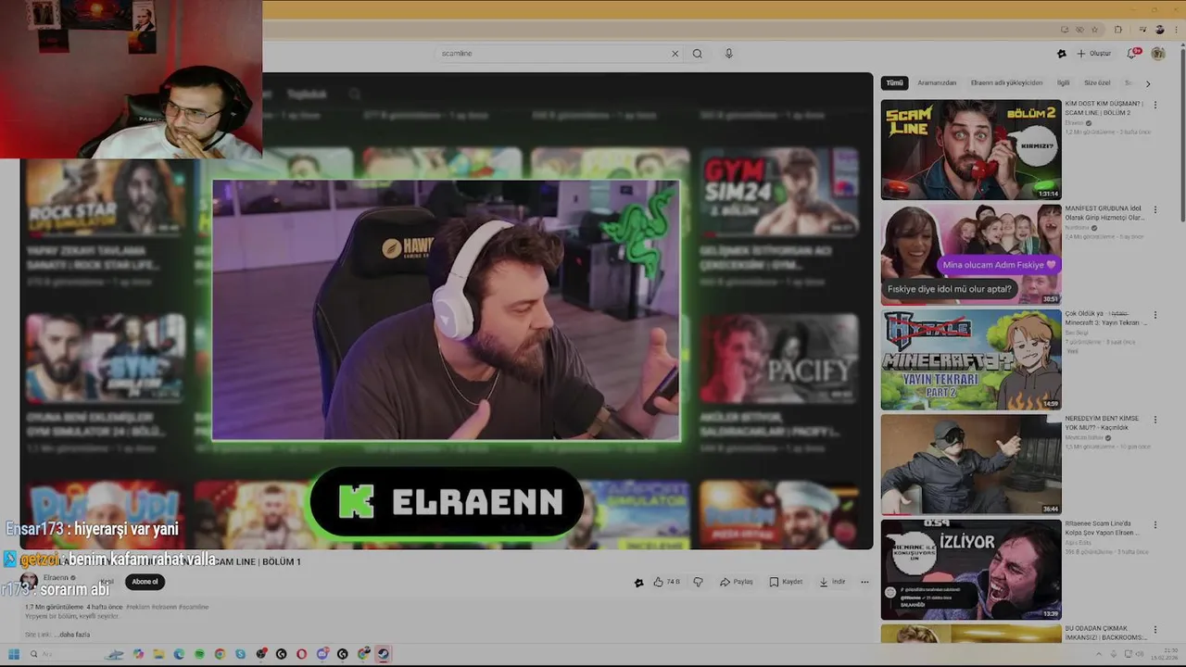The image size is (1186, 667).
Task: Open the Manifest Grubuna video thumbnail
Action: click(x=971, y=255)
